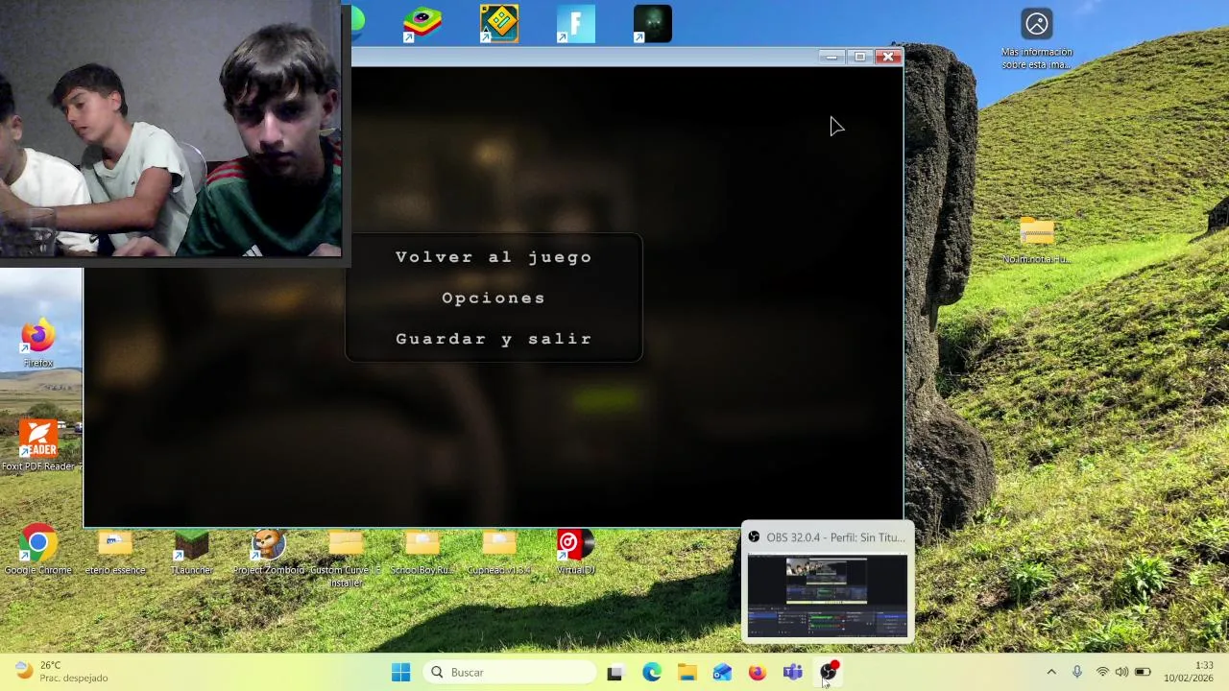Open the Cuphead.v1.3.4 folder

coord(499,551)
